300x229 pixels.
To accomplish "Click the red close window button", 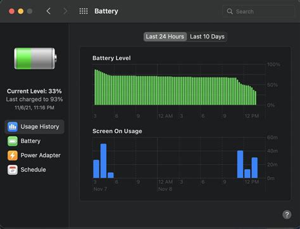I will 11,11.
